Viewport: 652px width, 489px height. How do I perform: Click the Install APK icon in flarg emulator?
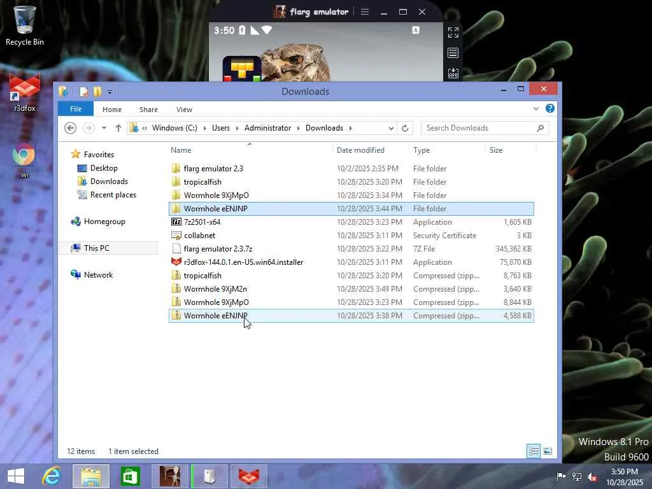point(453,73)
